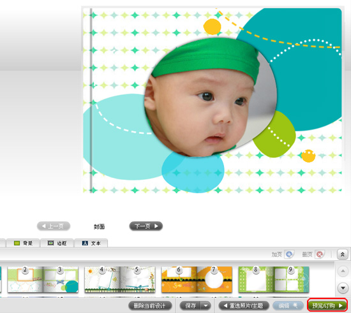Screen dimensions: 351x313
Task: Click the 编辑 edit button
Action: point(288,305)
